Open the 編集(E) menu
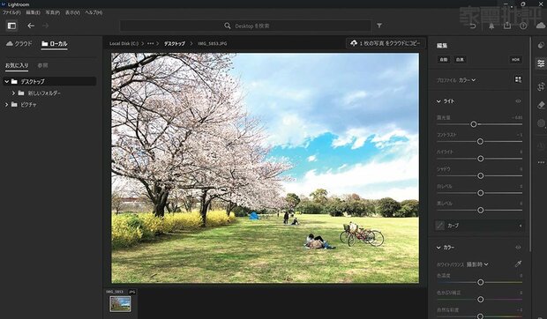547x319 pixels. click(x=33, y=12)
